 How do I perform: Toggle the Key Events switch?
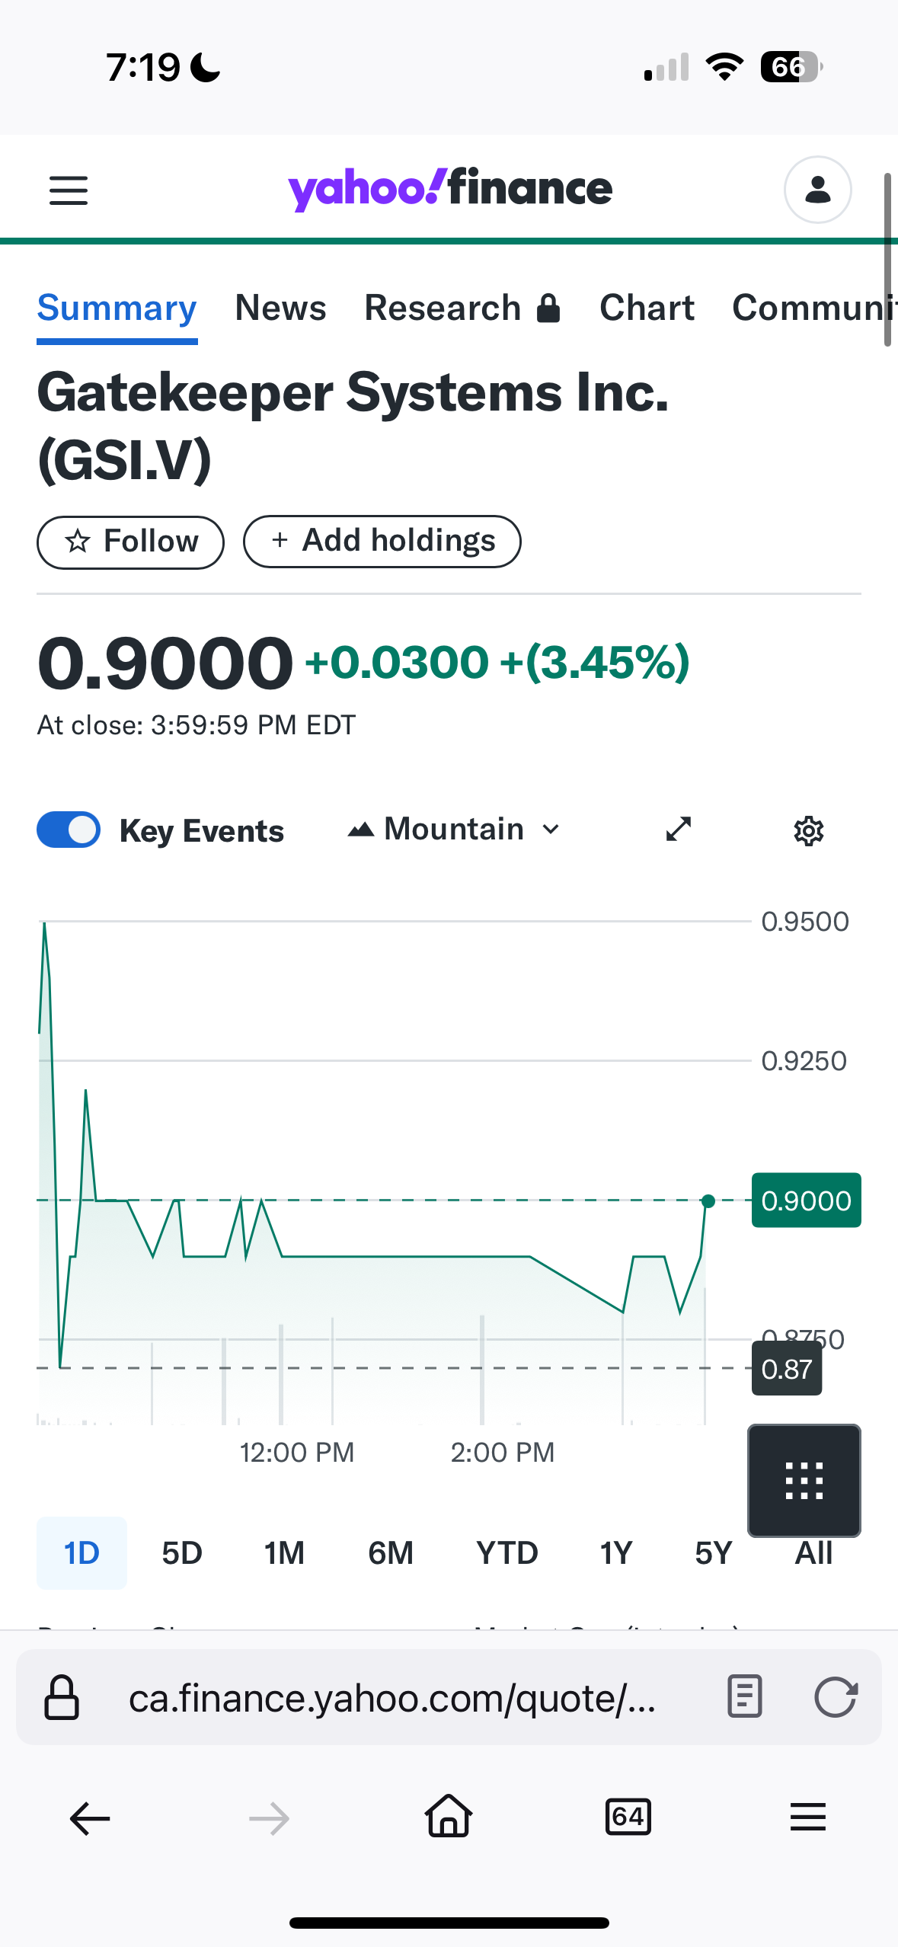pyautogui.click(x=69, y=830)
